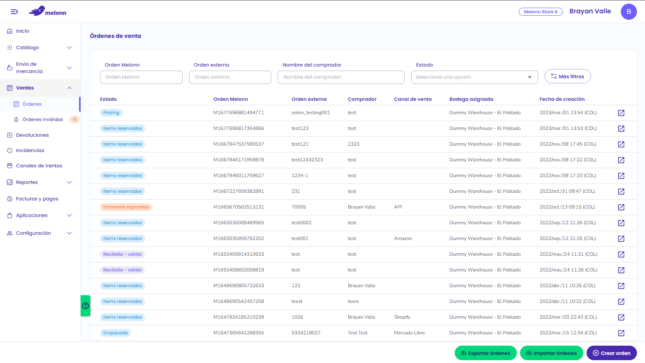The width and height of the screenshot is (645, 363).
Task: Click the Picking status badge
Action: (x=111, y=113)
